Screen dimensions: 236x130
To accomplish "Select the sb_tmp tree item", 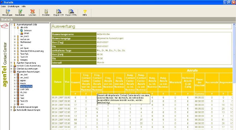I will click(x=23, y=92).
